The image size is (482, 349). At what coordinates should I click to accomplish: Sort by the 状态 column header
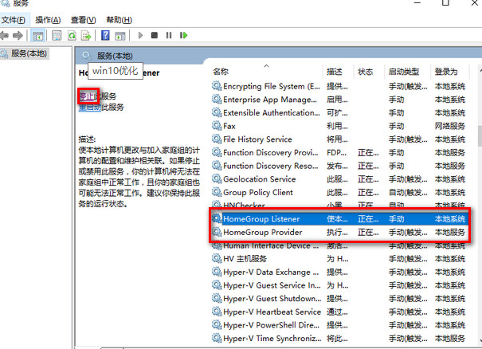coord(366,72)
